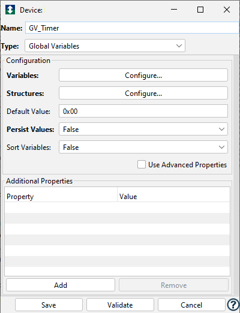Open help via the question mark icon
The image size is (240, 313).
click(x=233, y=305)
